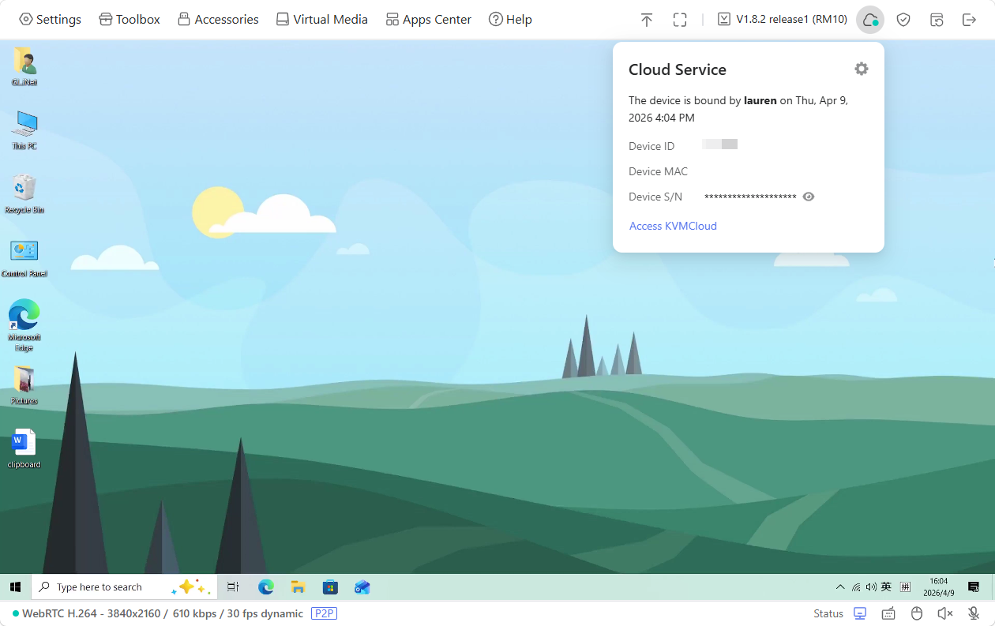
Task: Reveal the Device S/N with eye icon
Action: (x=808, y=197)
